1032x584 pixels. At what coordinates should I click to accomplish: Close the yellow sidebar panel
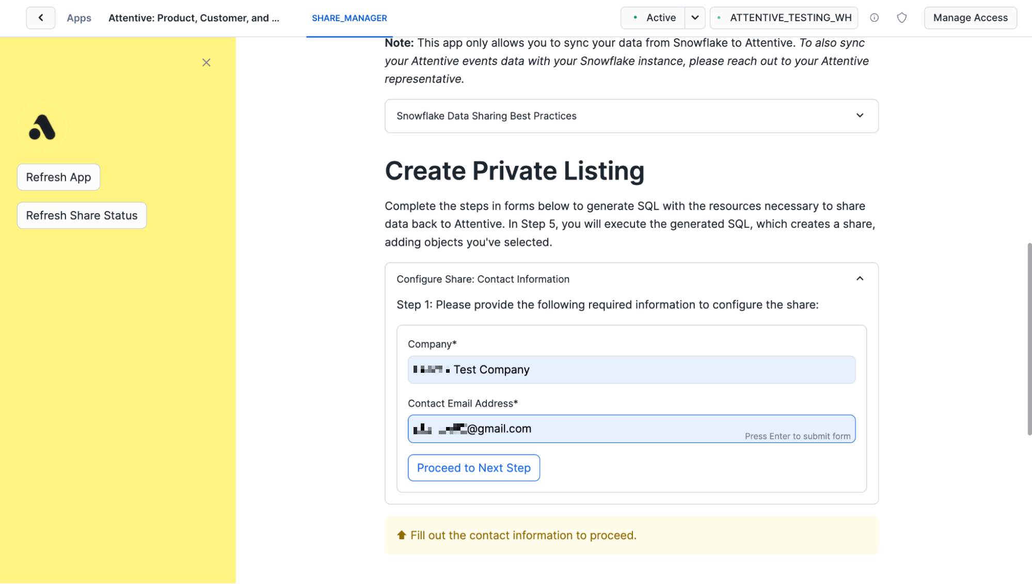click(206, 62)
